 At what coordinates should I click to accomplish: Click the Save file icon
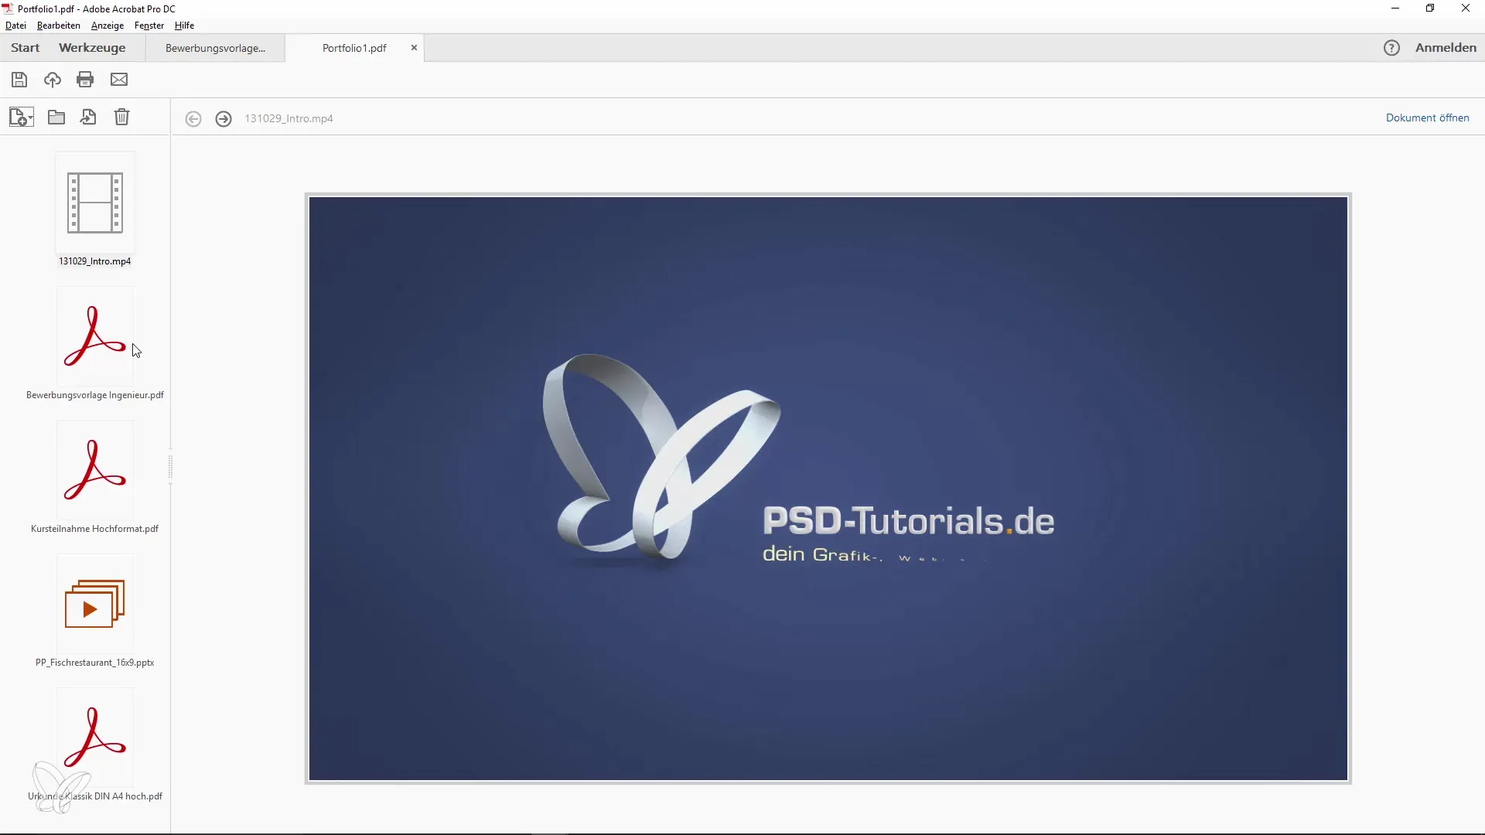[19, 80]
